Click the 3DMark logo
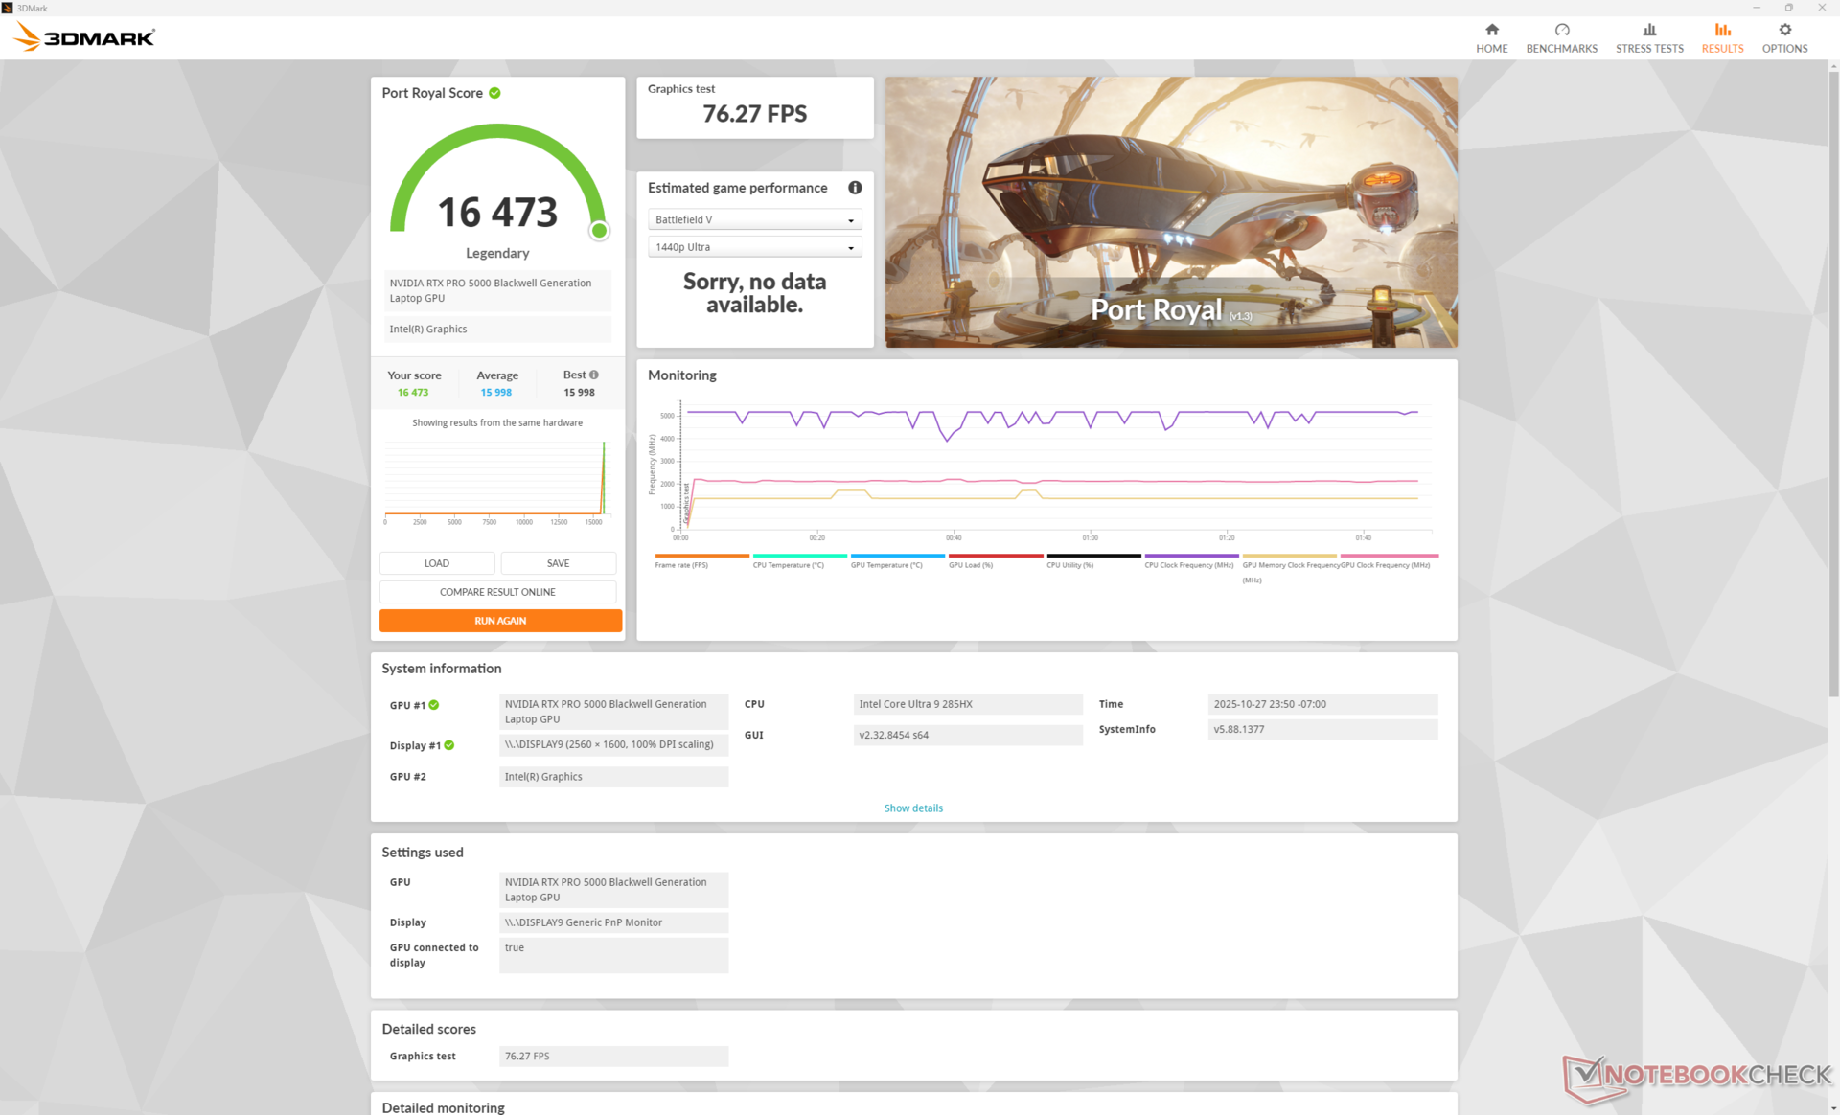The height and width of the screenshot is (1115, 1840). click(x=84, y=37)
